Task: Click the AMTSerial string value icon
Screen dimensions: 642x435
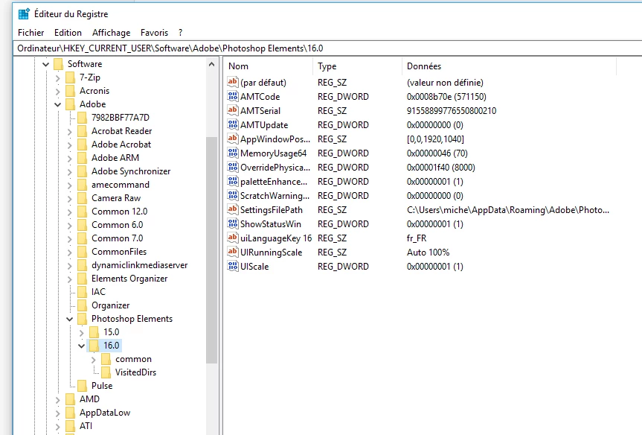Action: [233, 110]
